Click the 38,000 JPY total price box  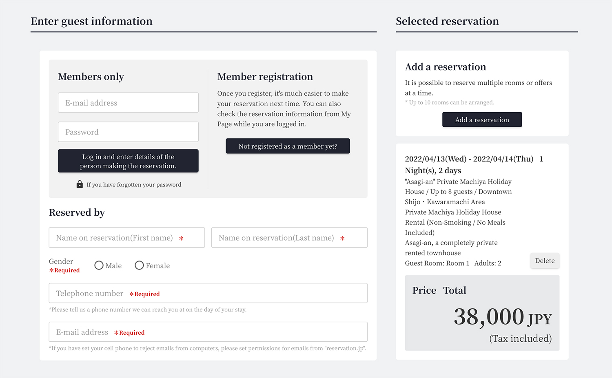coord(482,313)
